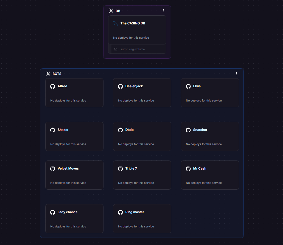Image resolution: width=283 pixels, height=245 pixels.
Task: Select the Velvet Moves service
Action: tap(74, 175)
